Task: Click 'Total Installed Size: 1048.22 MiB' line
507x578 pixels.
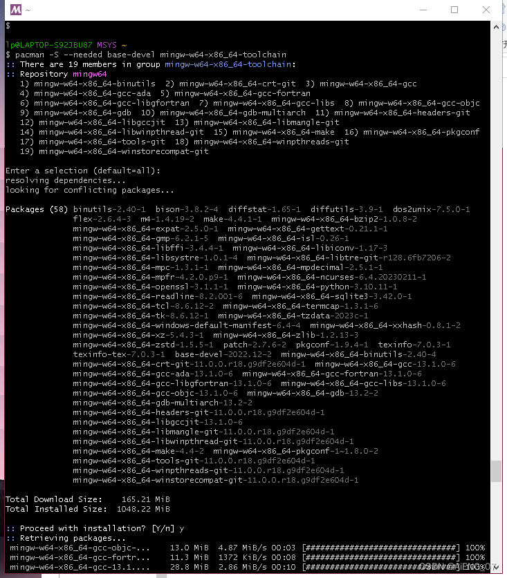Action: tap(88, 509)
